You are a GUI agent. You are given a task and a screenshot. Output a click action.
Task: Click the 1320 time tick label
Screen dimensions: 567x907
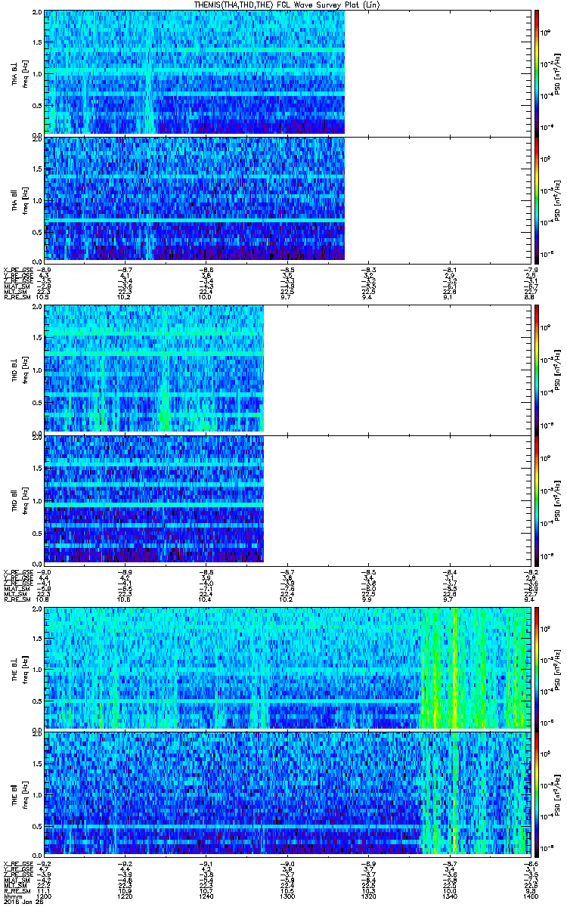[368, 895]
